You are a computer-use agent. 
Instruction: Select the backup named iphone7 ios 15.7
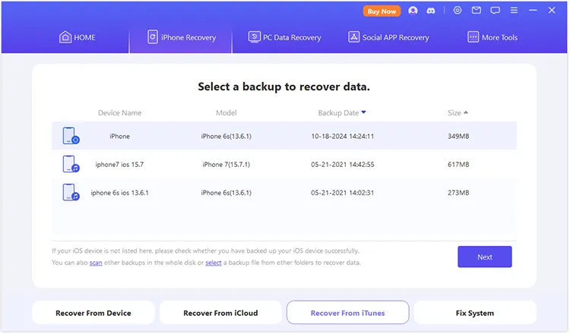pos(119,165)
